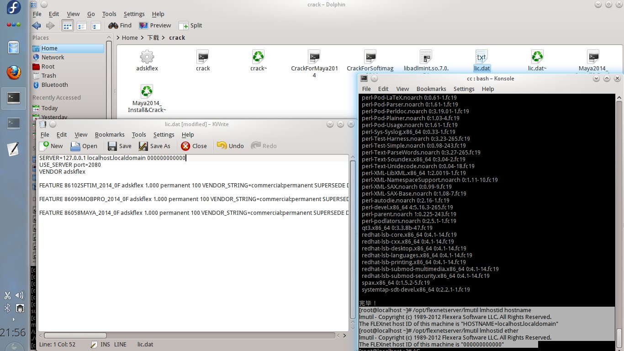Open Dolphin Tools menu

109,14
